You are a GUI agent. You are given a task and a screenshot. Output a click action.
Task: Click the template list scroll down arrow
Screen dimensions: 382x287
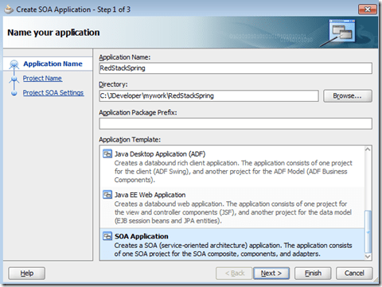368,256
